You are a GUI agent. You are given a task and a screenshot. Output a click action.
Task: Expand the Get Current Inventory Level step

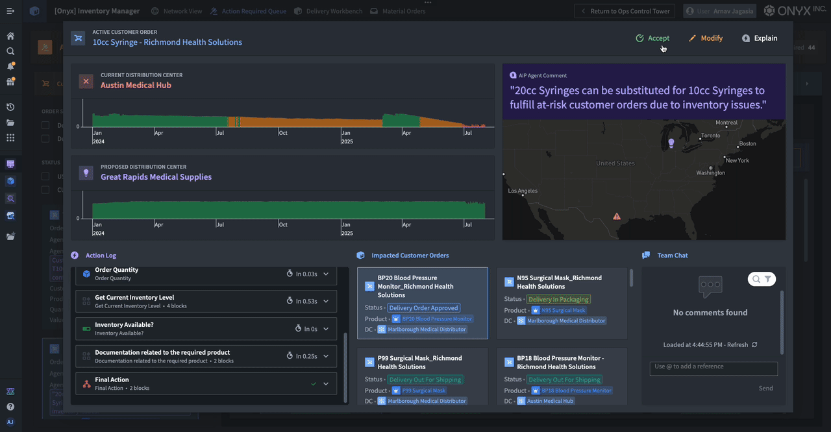pyautogui.click(x=326, y=301)
